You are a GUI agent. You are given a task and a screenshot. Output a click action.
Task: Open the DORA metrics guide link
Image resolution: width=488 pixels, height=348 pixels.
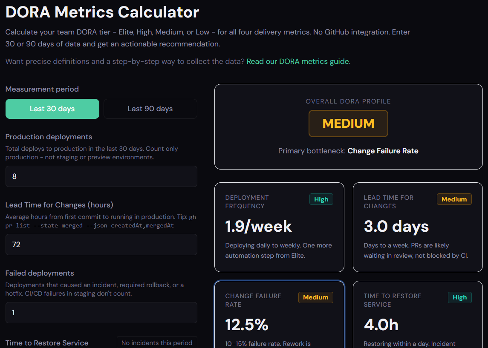coord(297,61)
